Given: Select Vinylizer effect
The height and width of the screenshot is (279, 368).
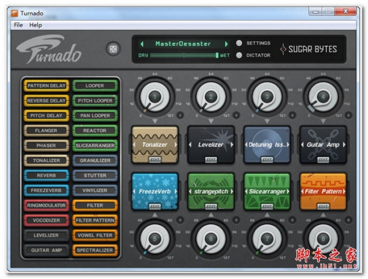Looking at the screenshot, I should 95,191.
